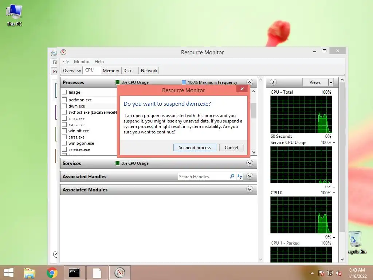Check the smss.exe checkbox
Screen dimensions: 373x280
(64, 118)
